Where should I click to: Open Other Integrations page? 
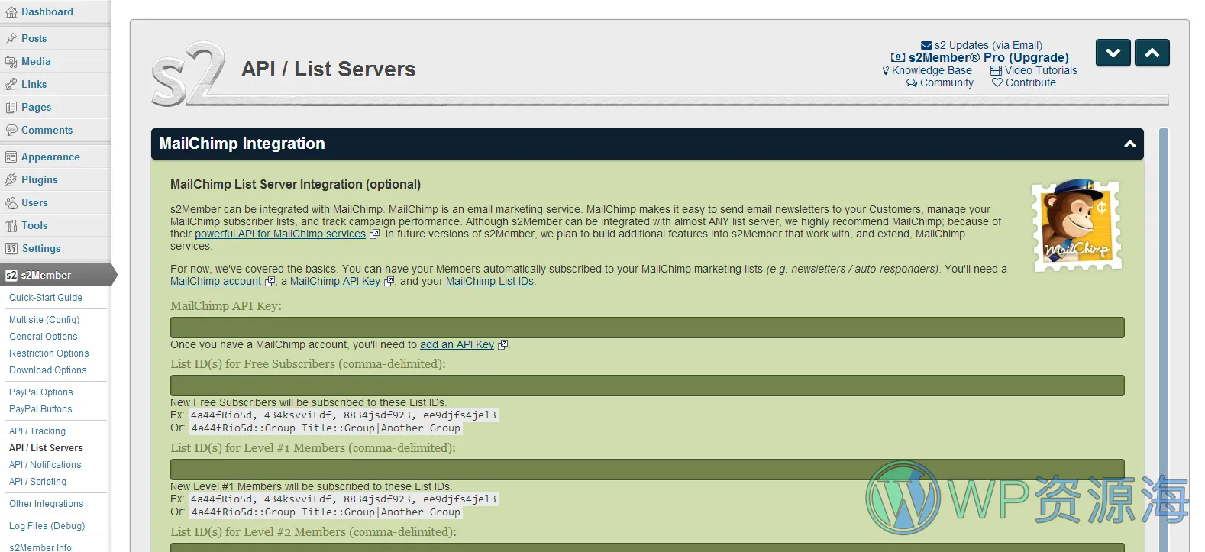pyautogui.click(x=47, y=504)
